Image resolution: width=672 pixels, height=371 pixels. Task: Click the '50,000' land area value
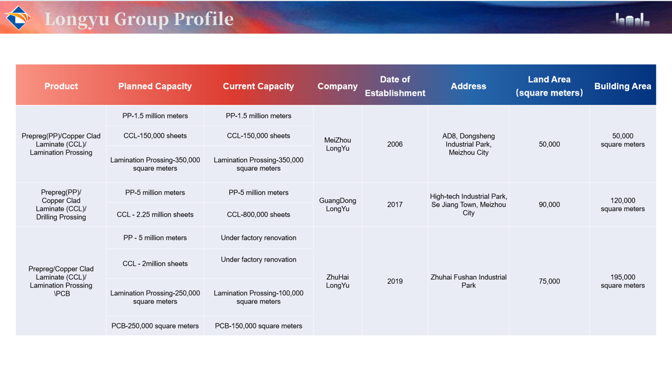click(550, 144)
